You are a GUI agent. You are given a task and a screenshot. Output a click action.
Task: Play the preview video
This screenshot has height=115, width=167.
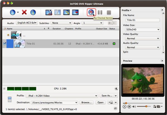click(x=124, y=107)
